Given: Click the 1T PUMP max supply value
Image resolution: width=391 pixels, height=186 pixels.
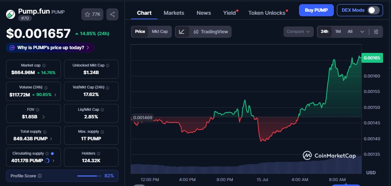Looking at the screenshot, I should (91, 139).
